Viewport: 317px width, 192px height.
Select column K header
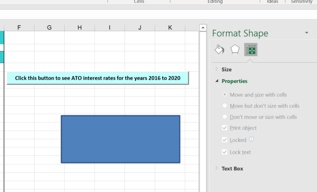click(170, 27)
